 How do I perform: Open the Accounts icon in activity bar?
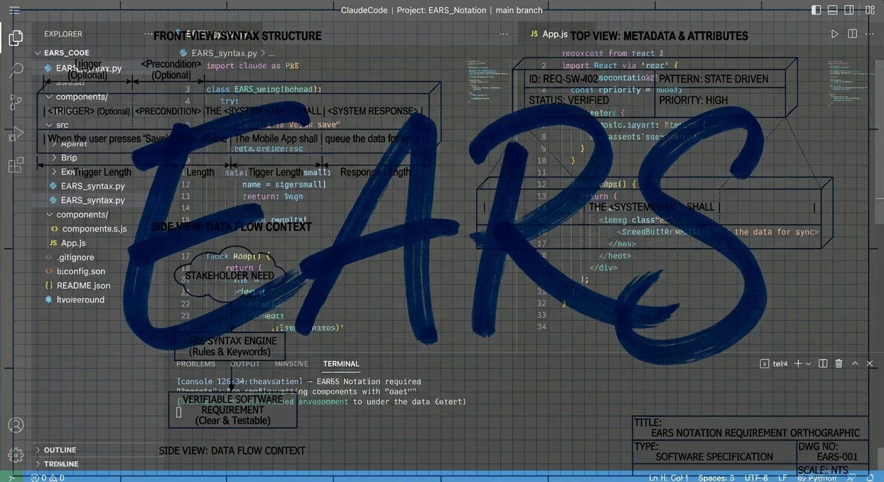(16, 425)
